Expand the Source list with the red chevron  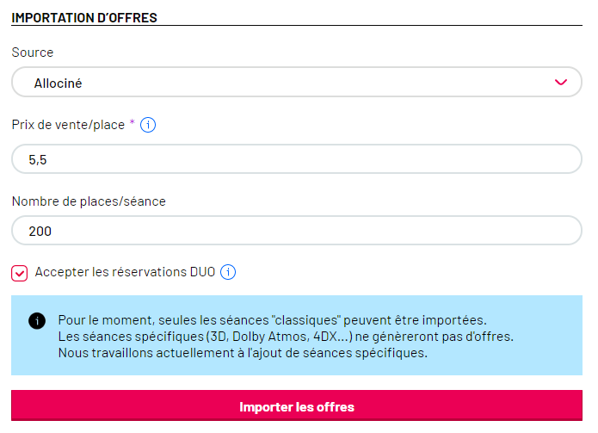(x=561, y=83)
